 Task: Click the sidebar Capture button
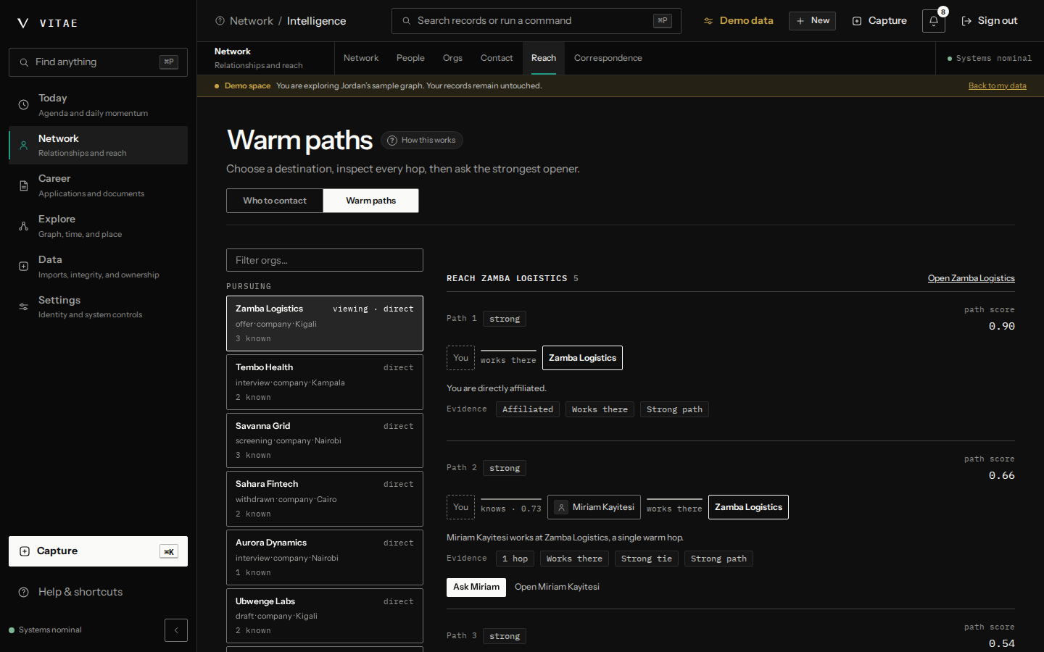coord(98,551)
